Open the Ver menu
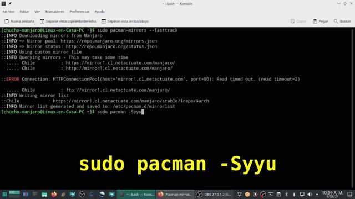This screenshot has height=199, width=355. coord(37,12)
